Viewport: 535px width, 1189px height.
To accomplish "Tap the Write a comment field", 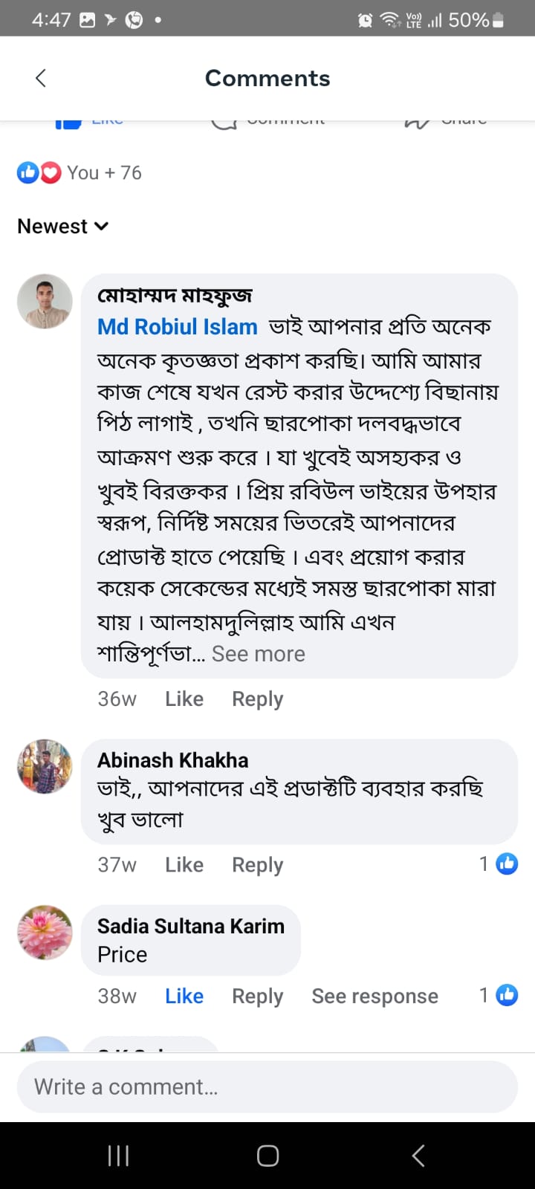I will [x=267, y=1086].
